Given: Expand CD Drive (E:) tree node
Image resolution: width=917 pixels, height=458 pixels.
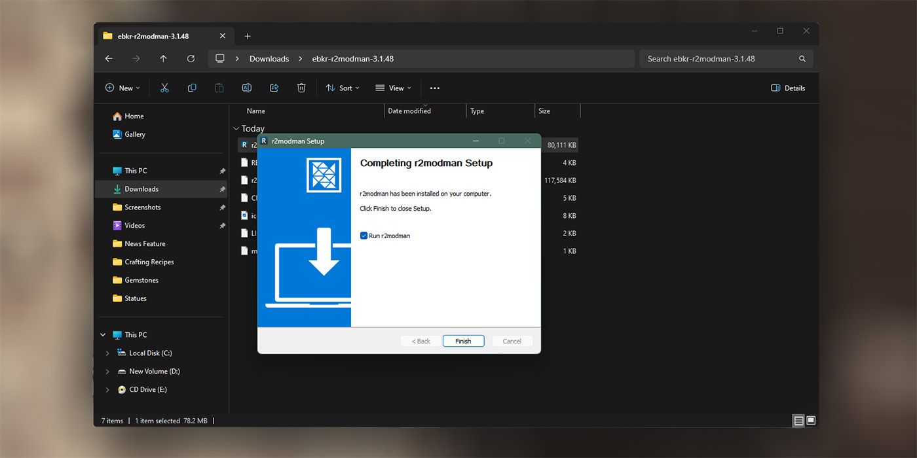Looking at the screenshot, I should [107, 390].
